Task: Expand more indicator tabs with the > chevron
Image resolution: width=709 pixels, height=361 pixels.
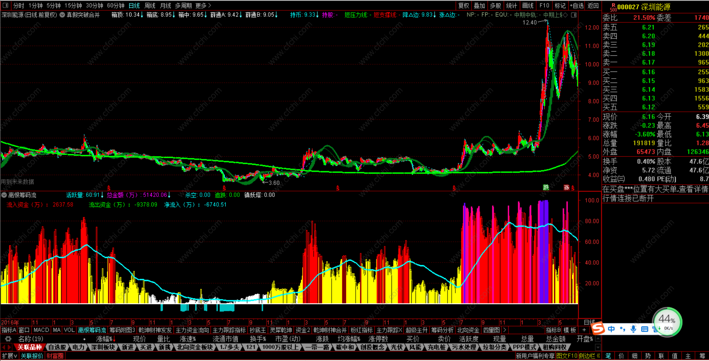Action: [x=504, y=330]
